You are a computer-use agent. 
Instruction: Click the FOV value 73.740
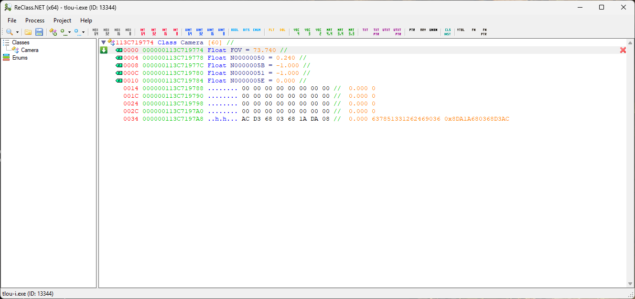coord(265,50)
